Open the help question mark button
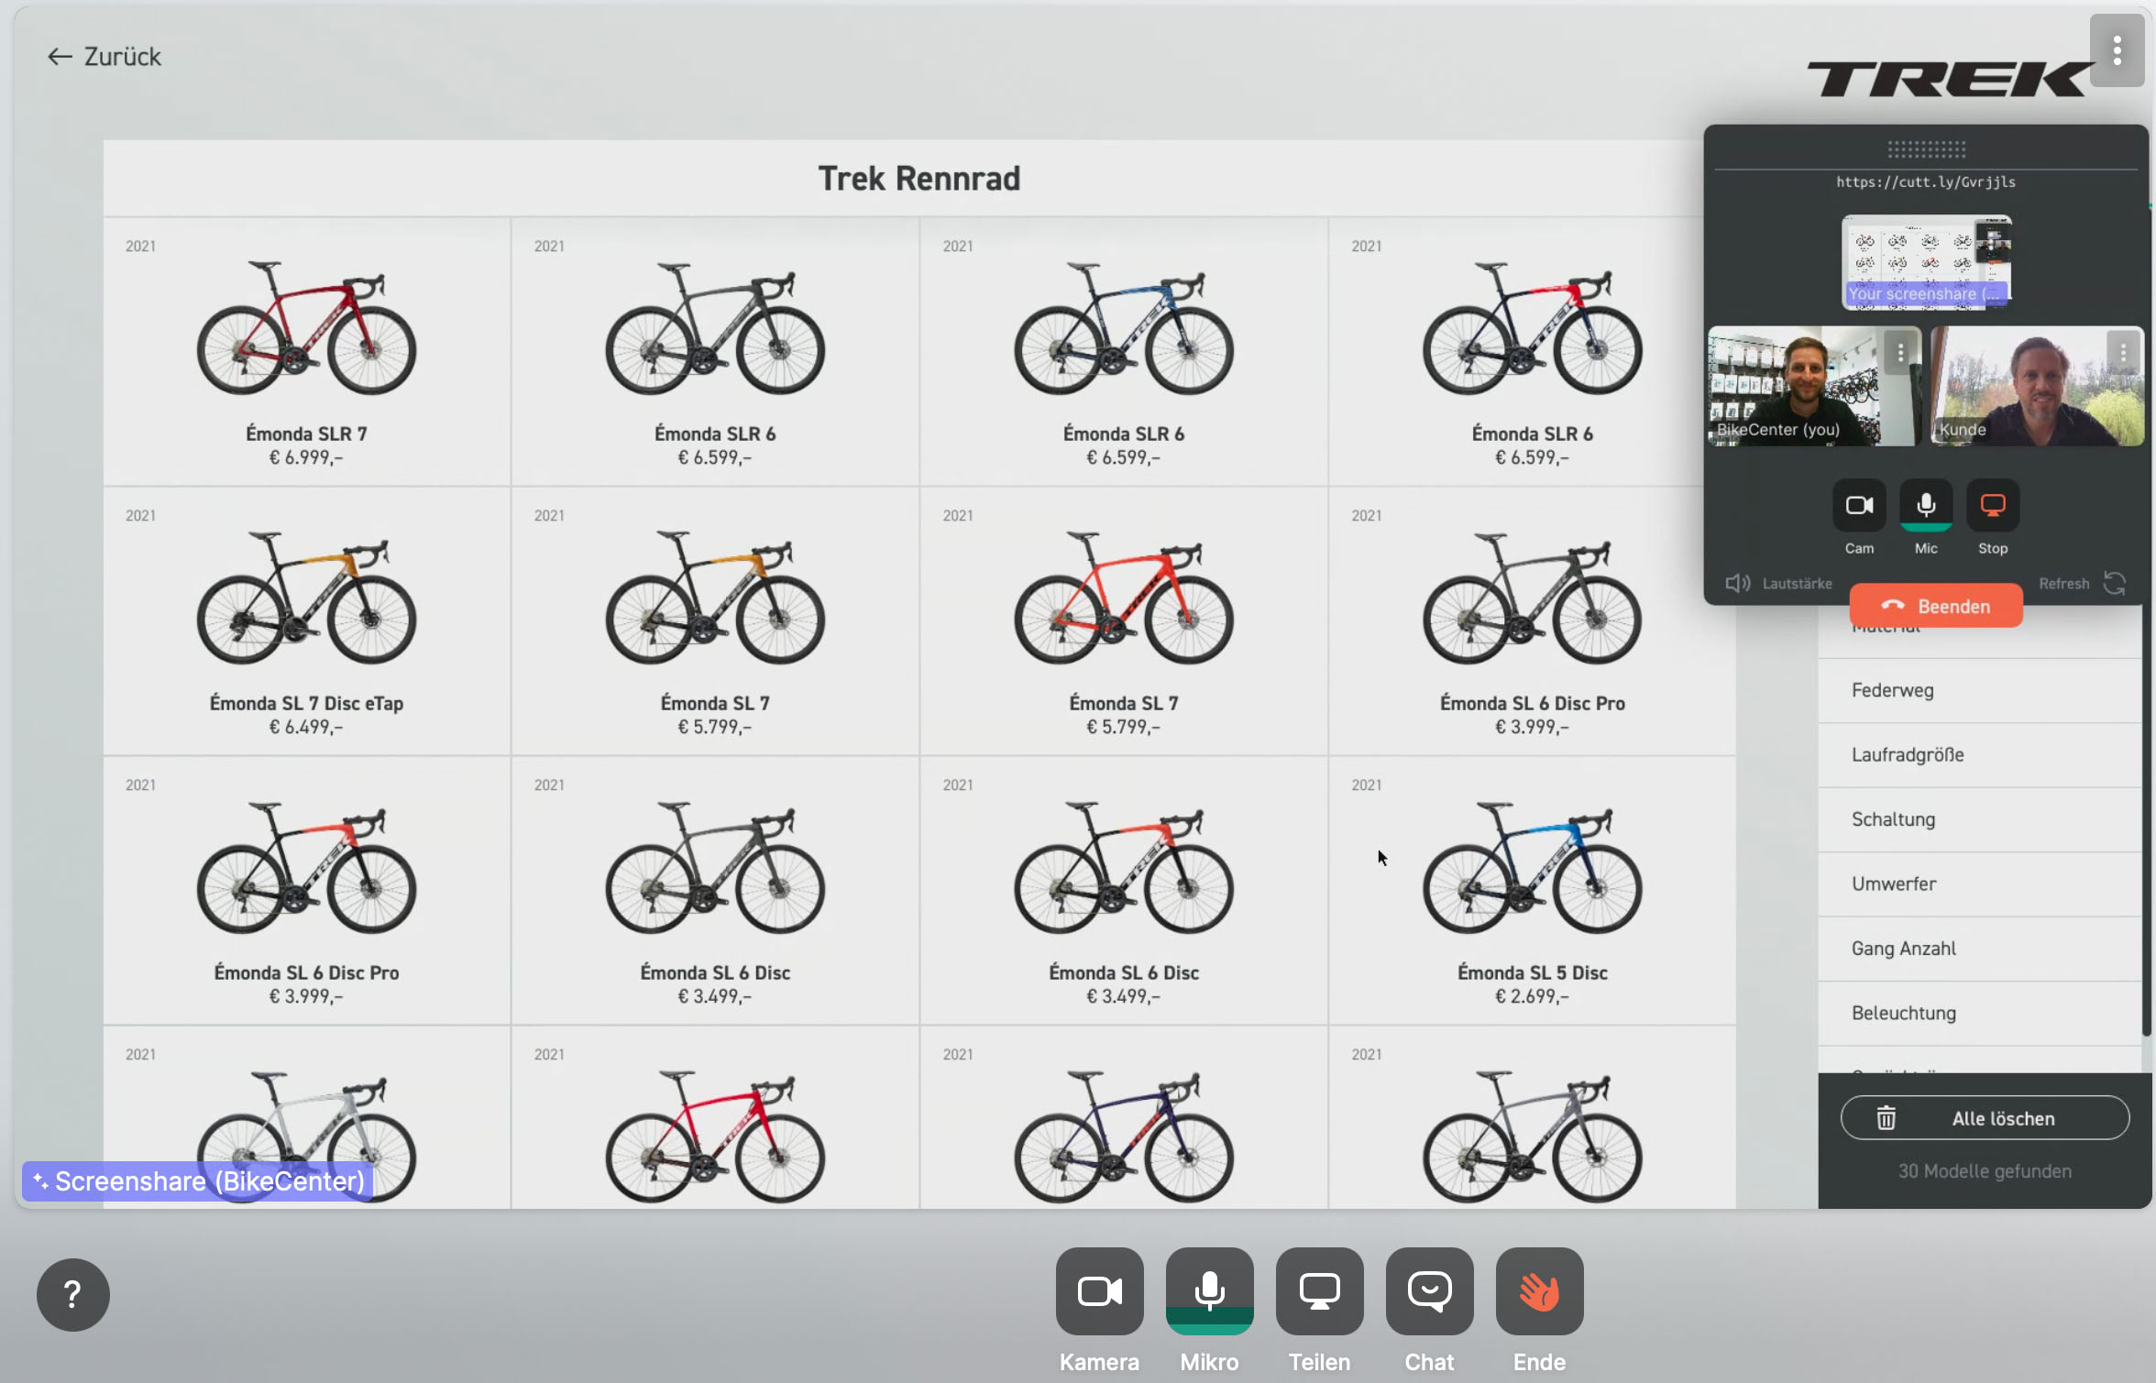2156x1383 pixels. (73, 1294)
